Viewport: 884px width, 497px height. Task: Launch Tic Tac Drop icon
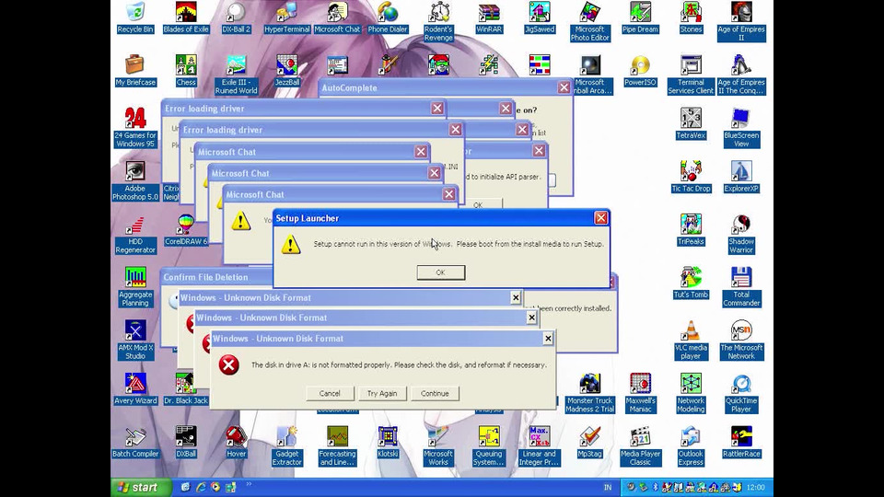pyautogui.click(x=691, y=177)
